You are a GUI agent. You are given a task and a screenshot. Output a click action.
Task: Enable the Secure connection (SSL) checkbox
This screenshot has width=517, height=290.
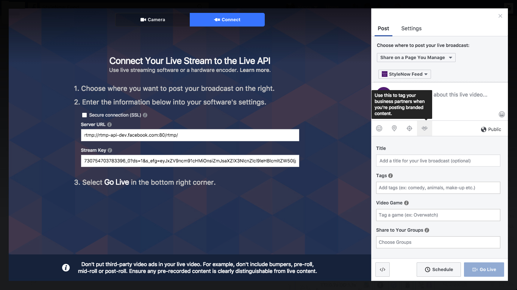(x=84, y=115)
